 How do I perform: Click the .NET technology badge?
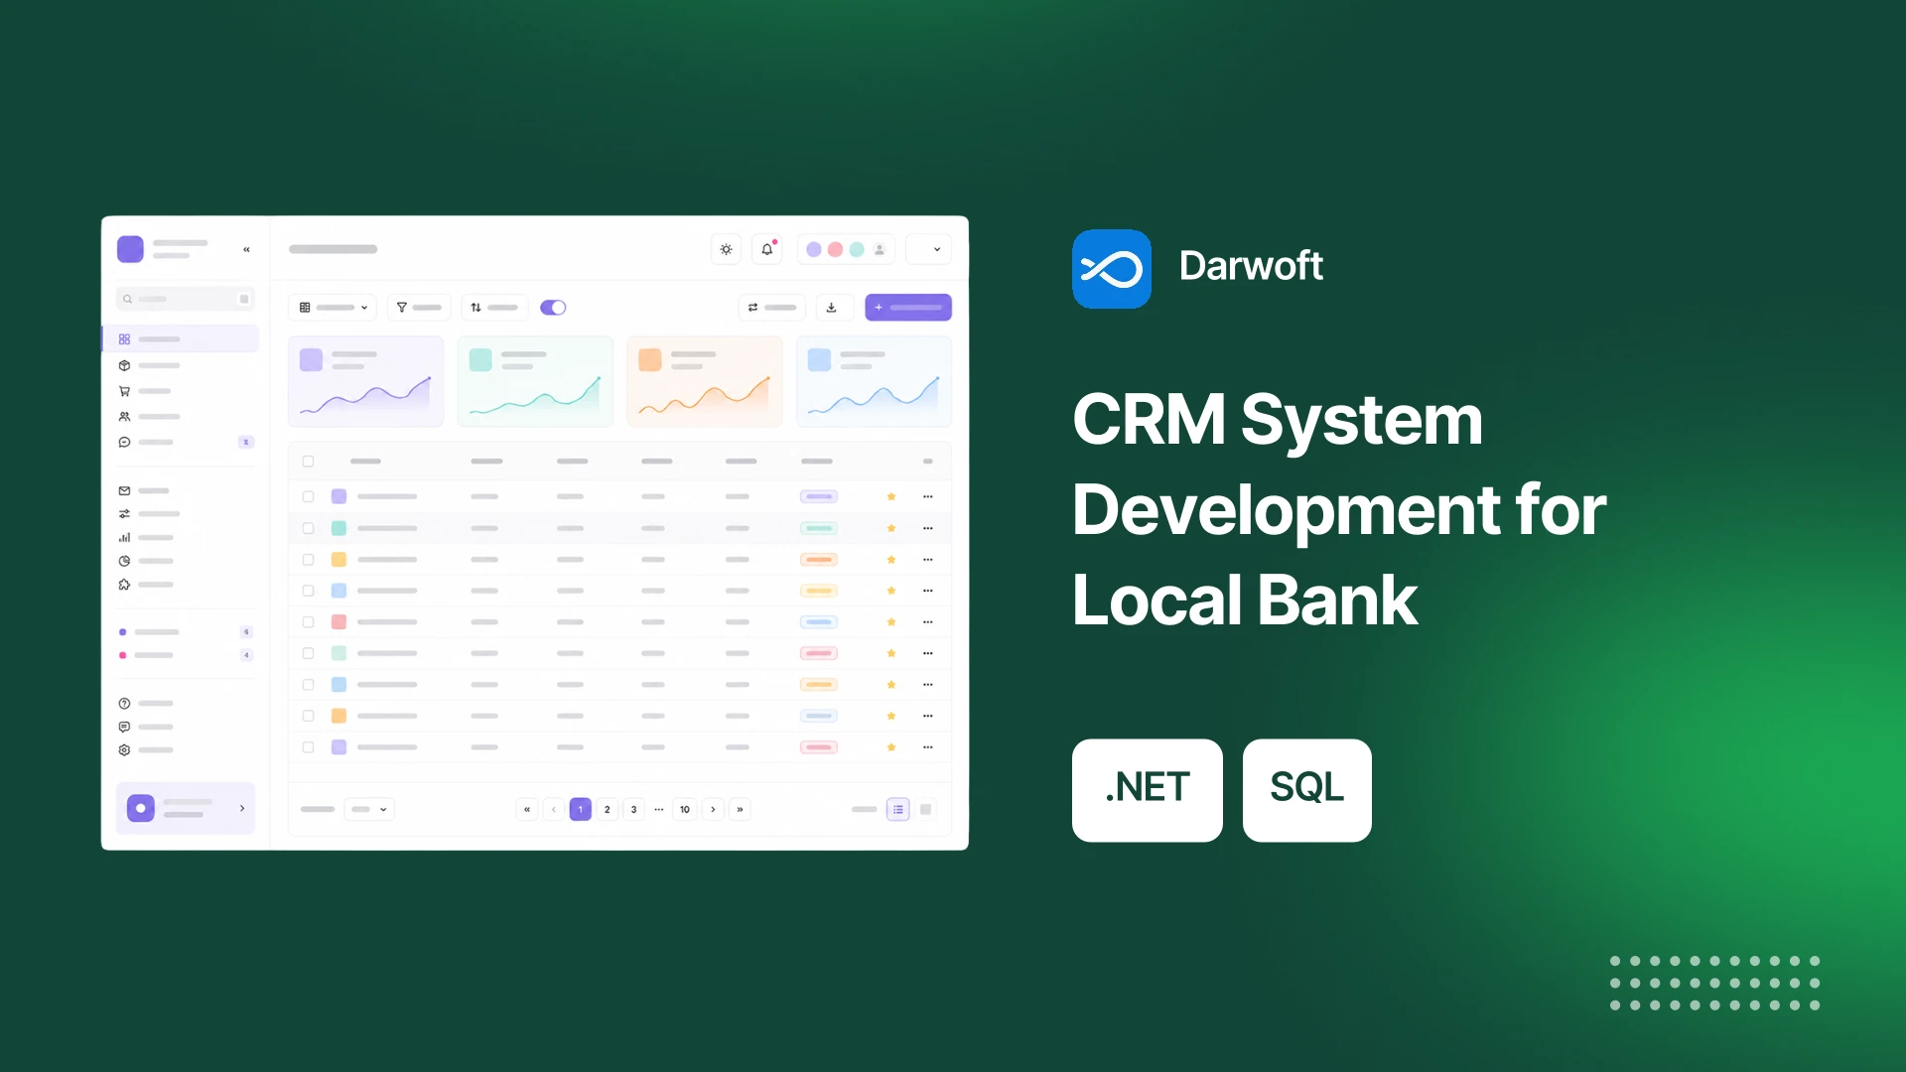pyautogui.click(x=1148, y=790)
